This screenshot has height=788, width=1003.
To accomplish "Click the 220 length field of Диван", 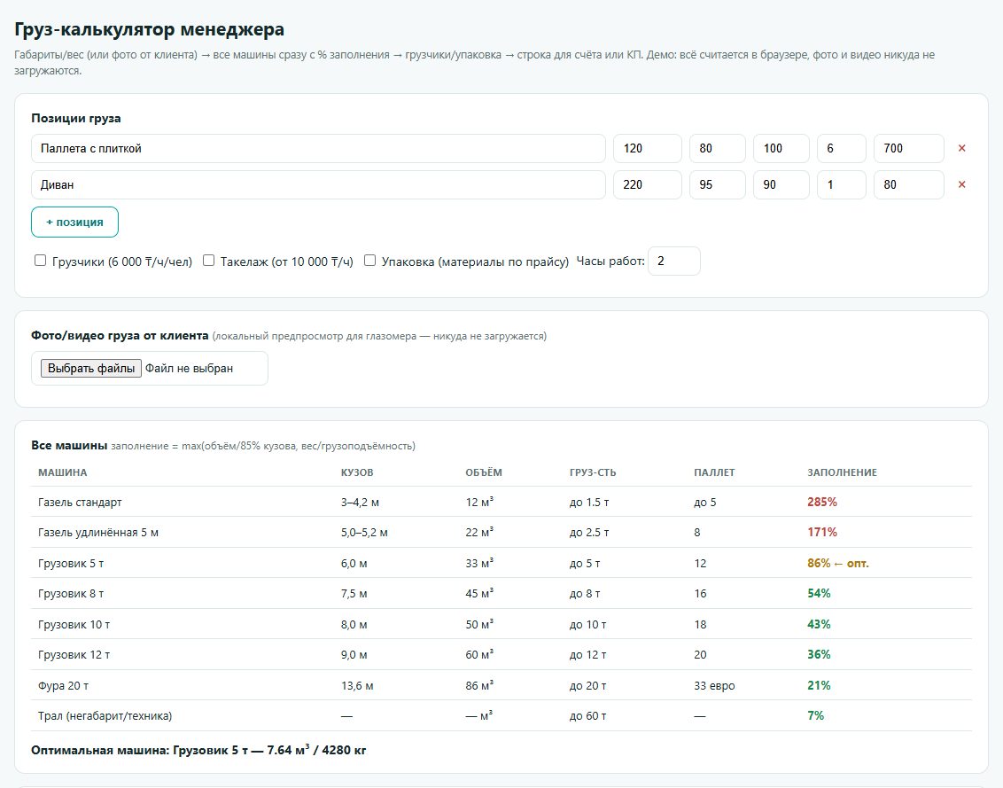I will [648, 185].
